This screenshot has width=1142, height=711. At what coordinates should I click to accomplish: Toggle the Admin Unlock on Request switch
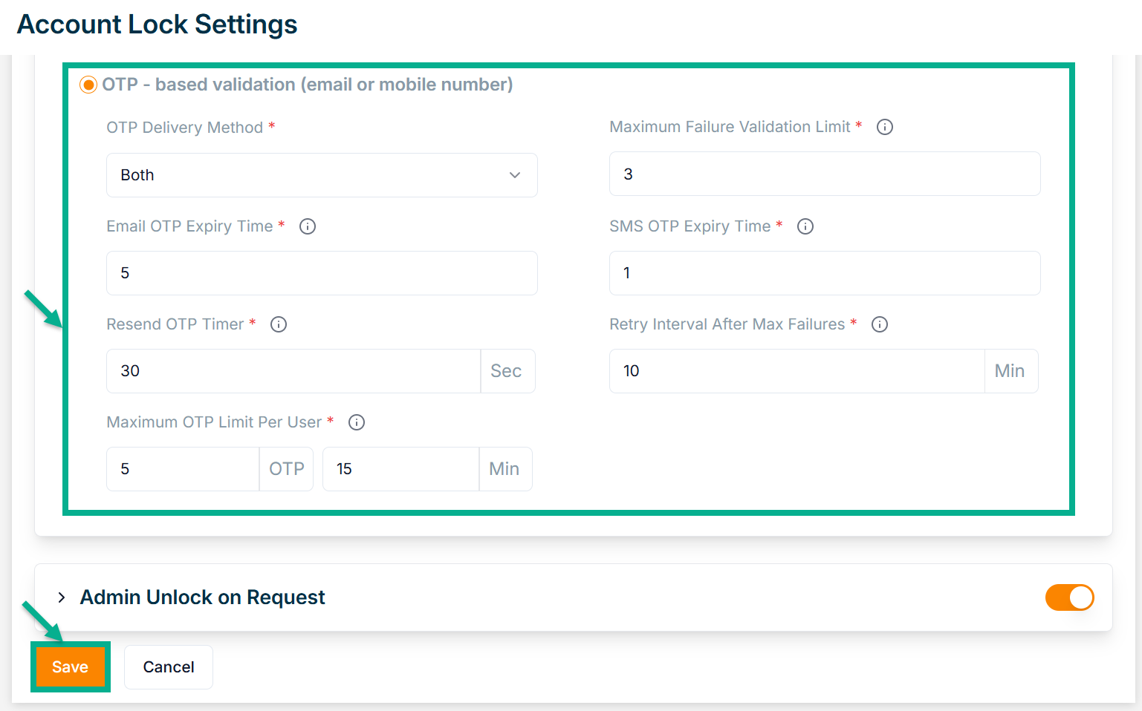[1069, 597]
